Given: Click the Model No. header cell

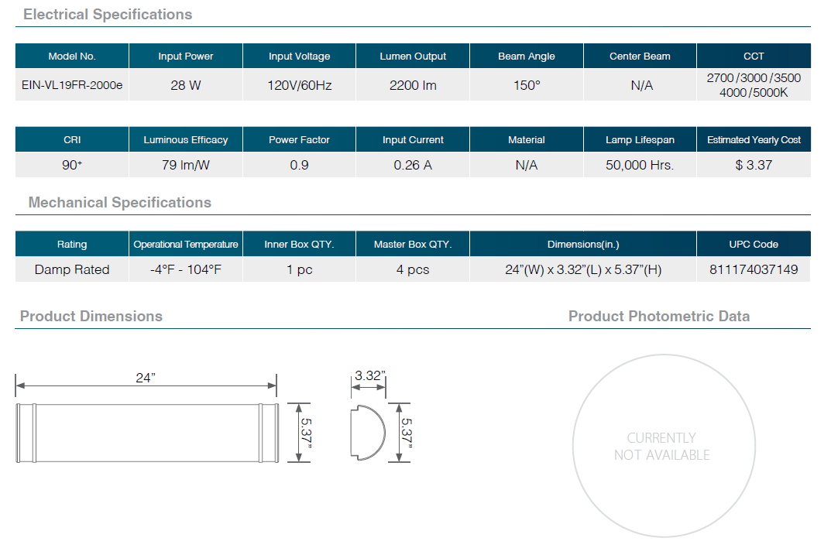Looking at the screenshot, I should coord(72,56).
